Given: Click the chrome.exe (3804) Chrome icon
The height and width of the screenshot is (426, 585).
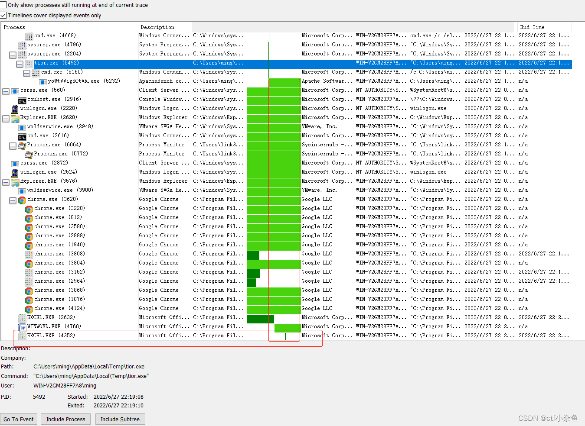Looking at the screenshot, I should pos(29,264).
